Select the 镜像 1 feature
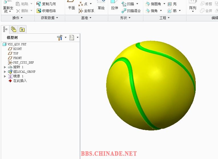Image resolution: width=218 pixels, height=159 pixels. pos(16,77)
